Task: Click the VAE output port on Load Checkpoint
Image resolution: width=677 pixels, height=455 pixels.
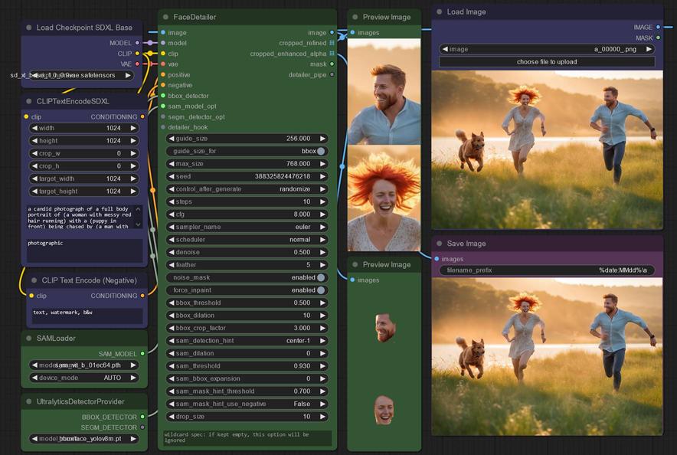Action: [137, 64]
